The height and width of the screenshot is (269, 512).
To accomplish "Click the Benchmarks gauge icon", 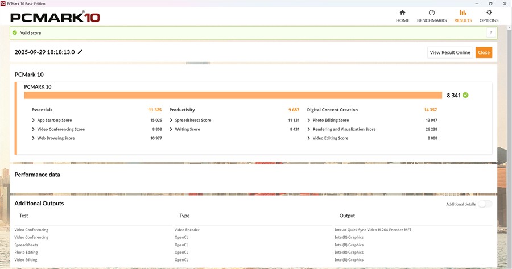I will 431,13.
